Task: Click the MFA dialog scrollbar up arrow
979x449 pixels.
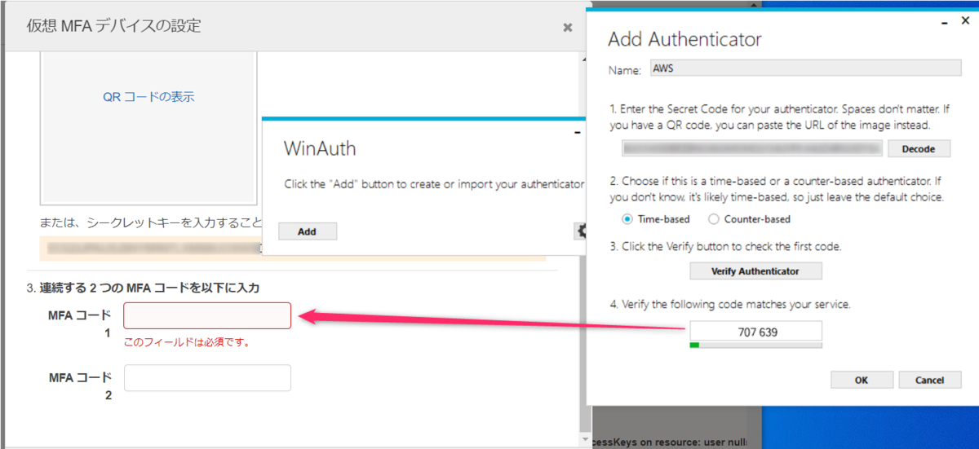Action: (583, 59)
